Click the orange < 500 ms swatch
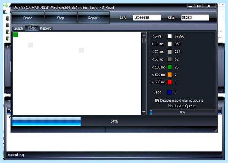The height and width of the screenshot is (163, 228). pyautogui.click(x=169, y=75)
